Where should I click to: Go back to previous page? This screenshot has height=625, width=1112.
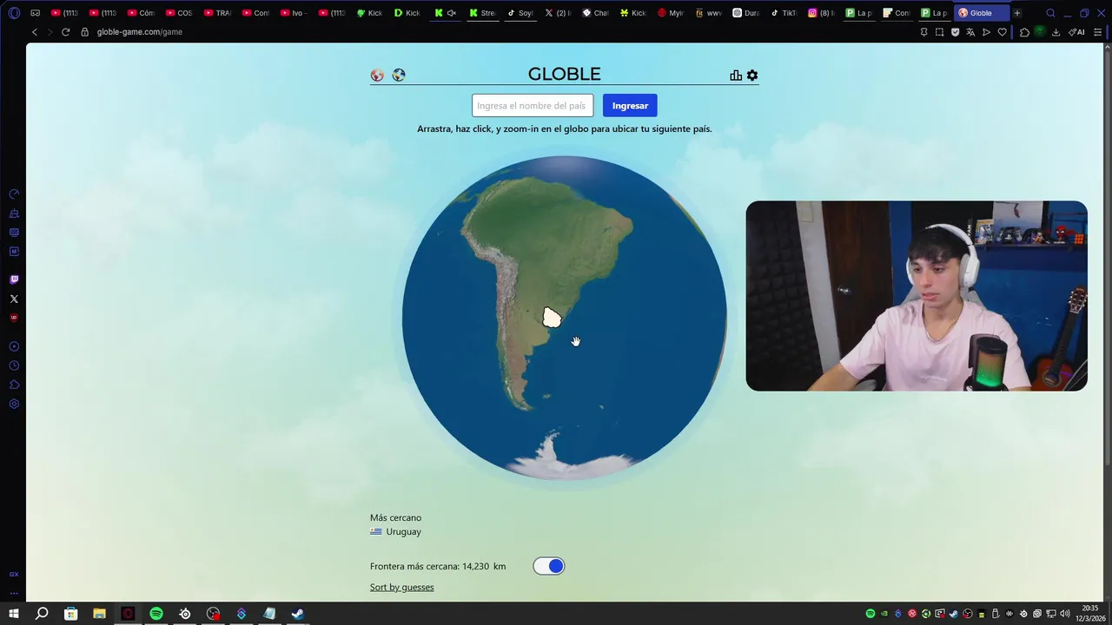35,32
